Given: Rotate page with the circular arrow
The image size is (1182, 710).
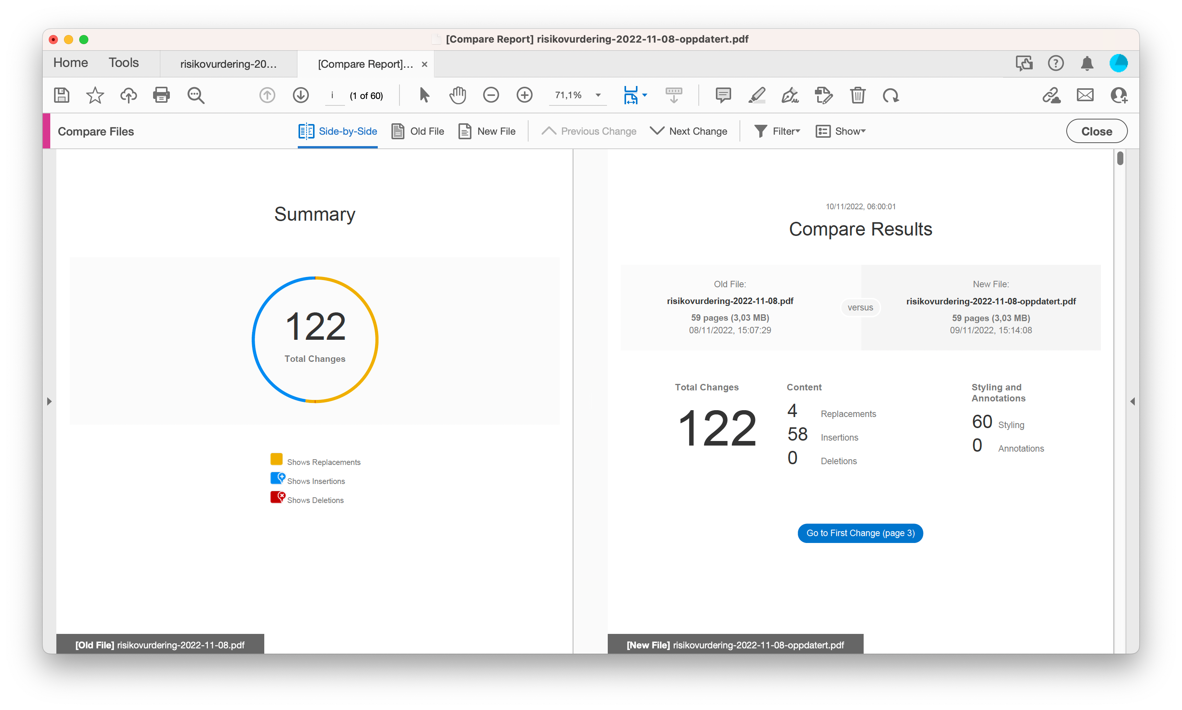Looking at the screenshot, I should click(890, 95).
